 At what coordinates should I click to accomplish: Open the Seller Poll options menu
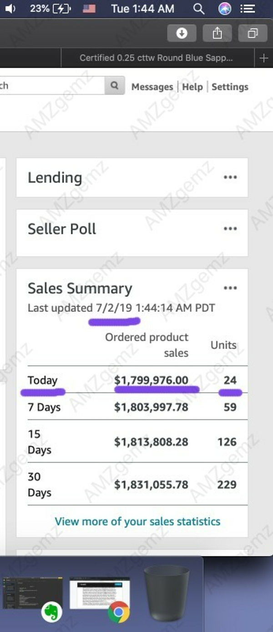click(230, 229)
